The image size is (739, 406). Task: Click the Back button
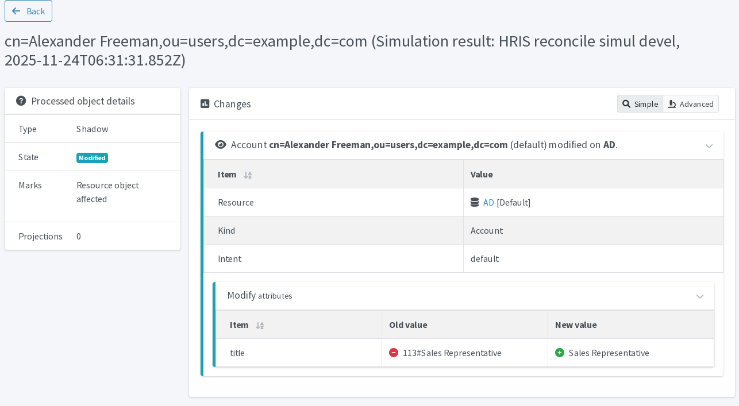pyautogui.click(x=28, y=10)
